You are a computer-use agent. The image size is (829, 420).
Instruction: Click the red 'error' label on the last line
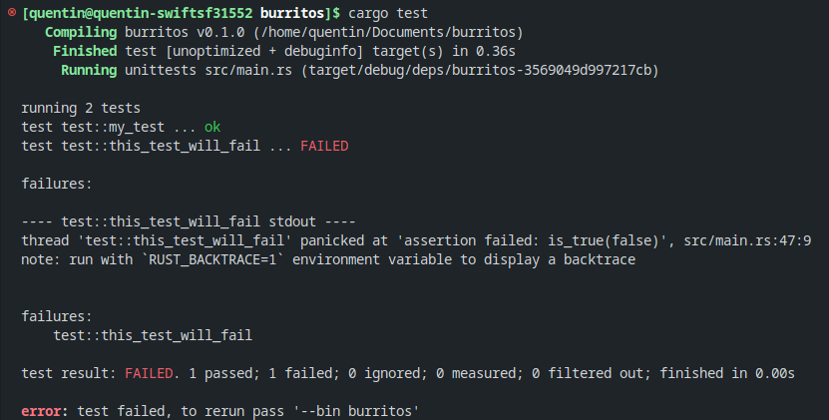[41, 411]
